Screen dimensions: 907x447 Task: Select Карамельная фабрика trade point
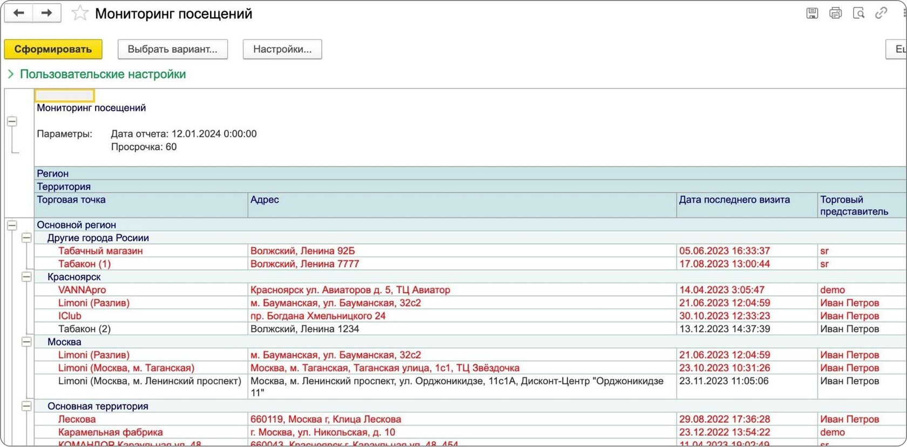click(x=110, y=432)
